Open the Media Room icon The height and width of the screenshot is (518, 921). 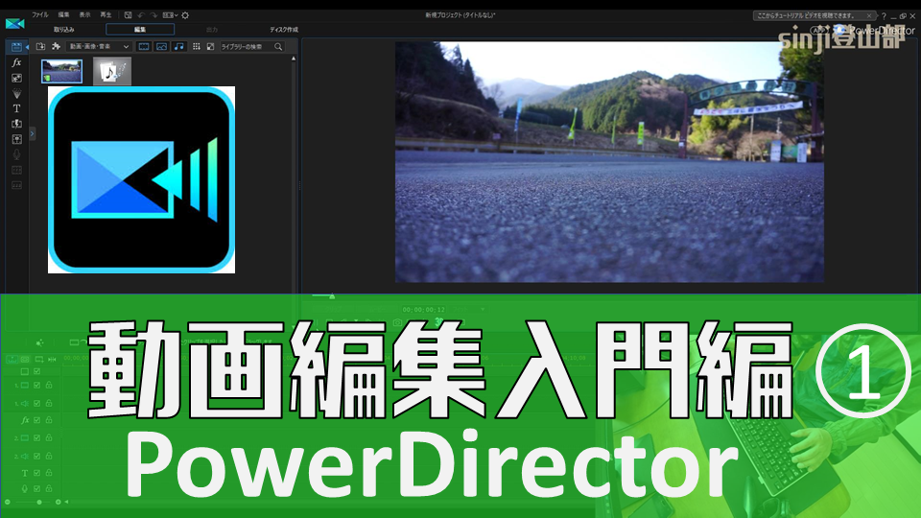(16, 46)
